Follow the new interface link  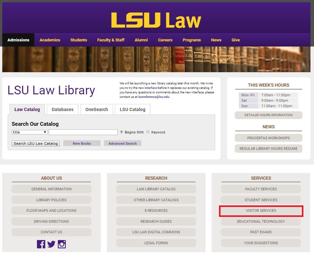[x=151, y=88]
